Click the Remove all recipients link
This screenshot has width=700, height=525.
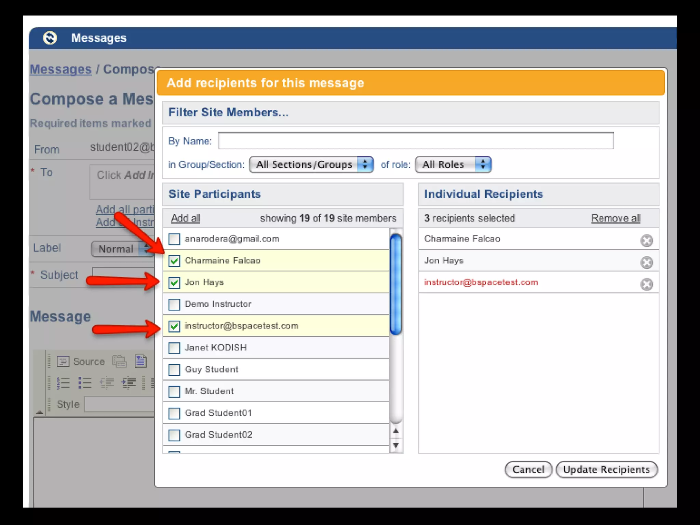(616, 218)
